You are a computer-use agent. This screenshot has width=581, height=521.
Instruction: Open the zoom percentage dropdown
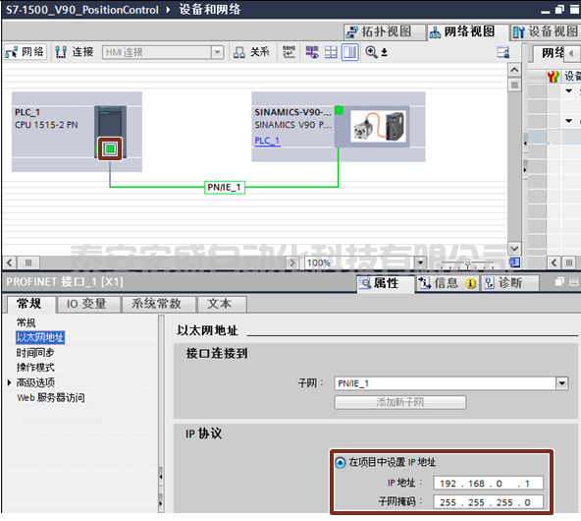point(420,262)
